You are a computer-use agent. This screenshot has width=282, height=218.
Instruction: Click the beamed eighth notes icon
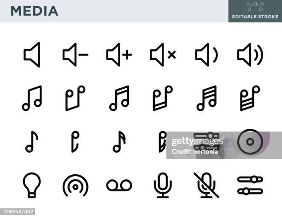click(32, 98)
